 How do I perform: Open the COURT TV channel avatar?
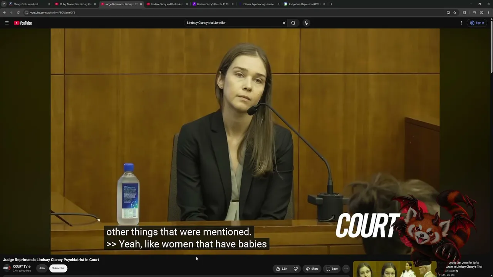click(x=7, y=268)
